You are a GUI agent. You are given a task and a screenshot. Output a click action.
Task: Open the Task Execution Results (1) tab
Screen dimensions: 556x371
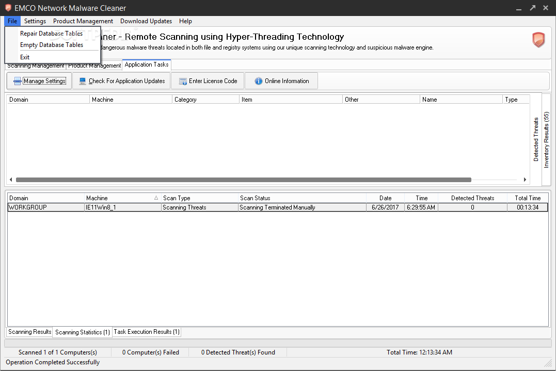click(147, 332)
